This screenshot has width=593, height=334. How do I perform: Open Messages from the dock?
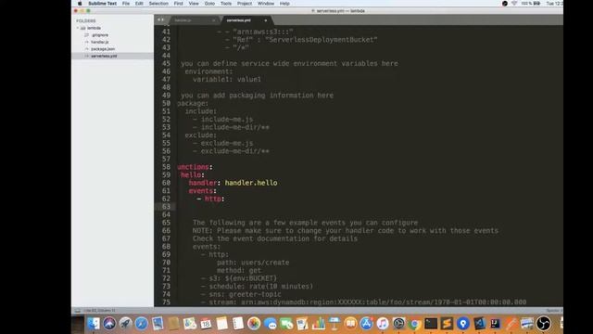click(x=270, y=324)
